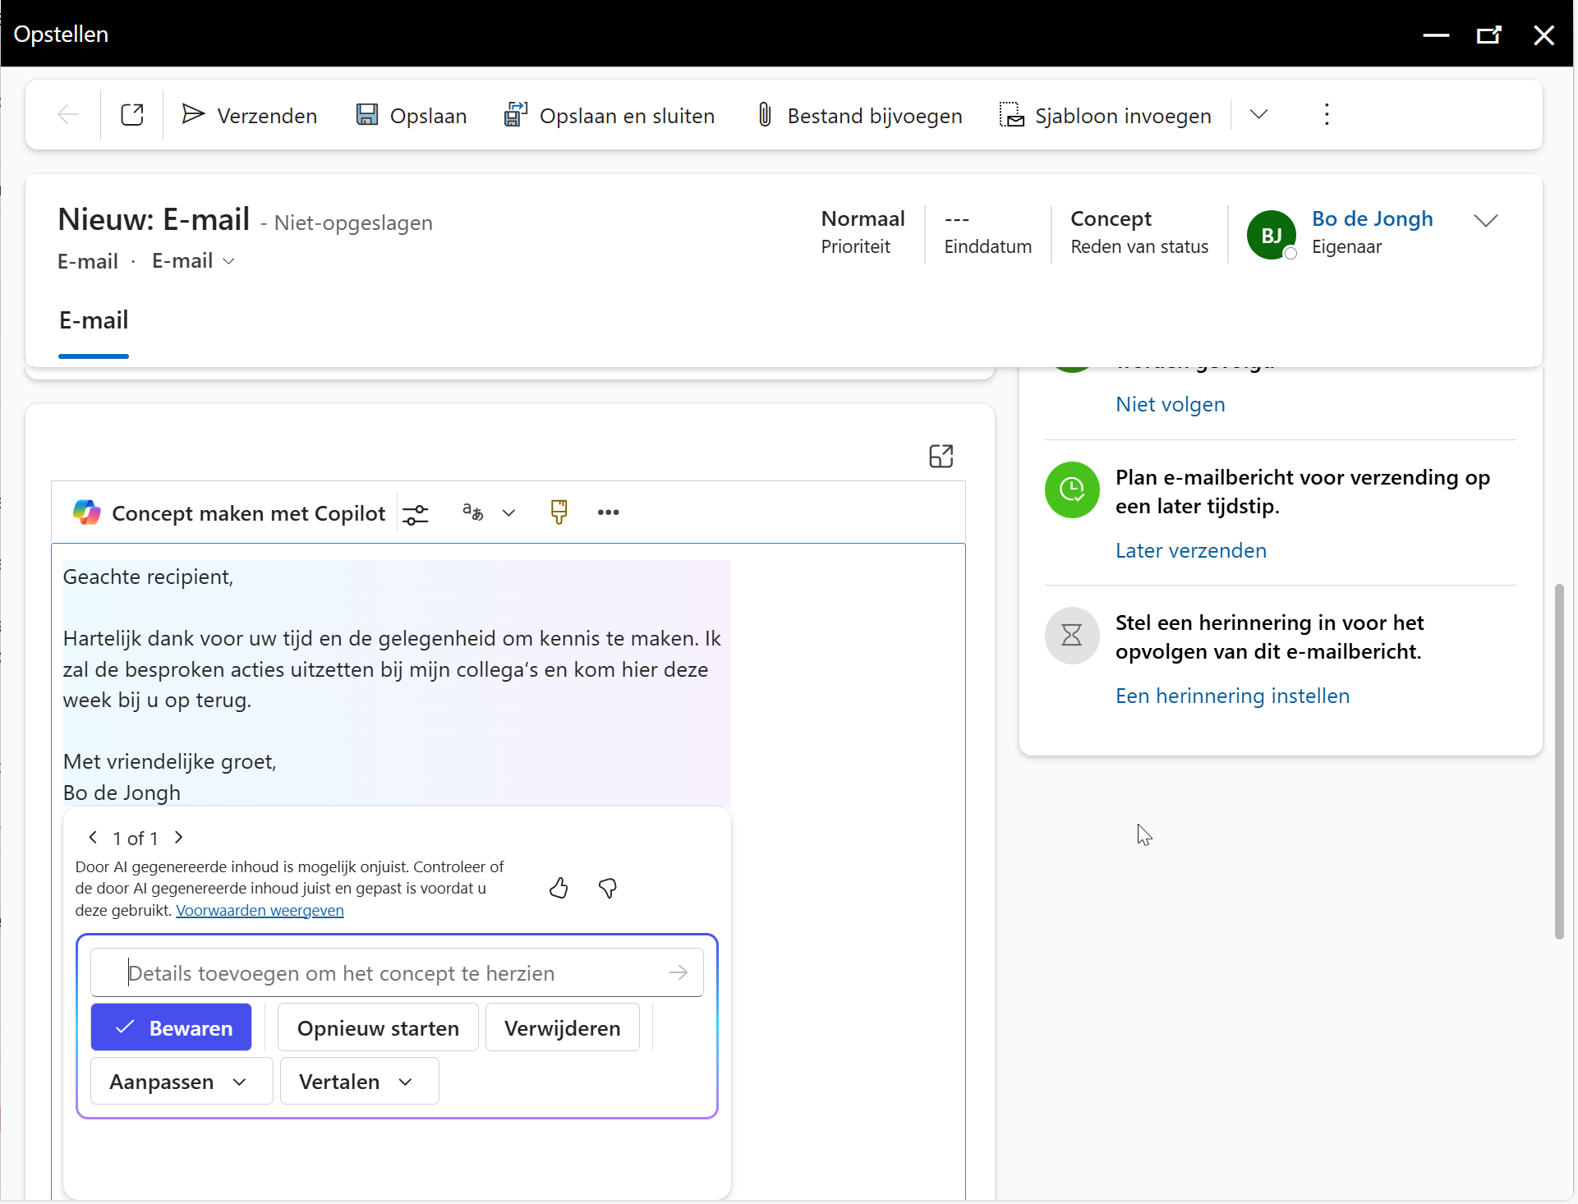This screenshot has height=1204, width=1578.
Task: Click the Opslaan floppy disk icon
Action: click(x=366, y=115)
